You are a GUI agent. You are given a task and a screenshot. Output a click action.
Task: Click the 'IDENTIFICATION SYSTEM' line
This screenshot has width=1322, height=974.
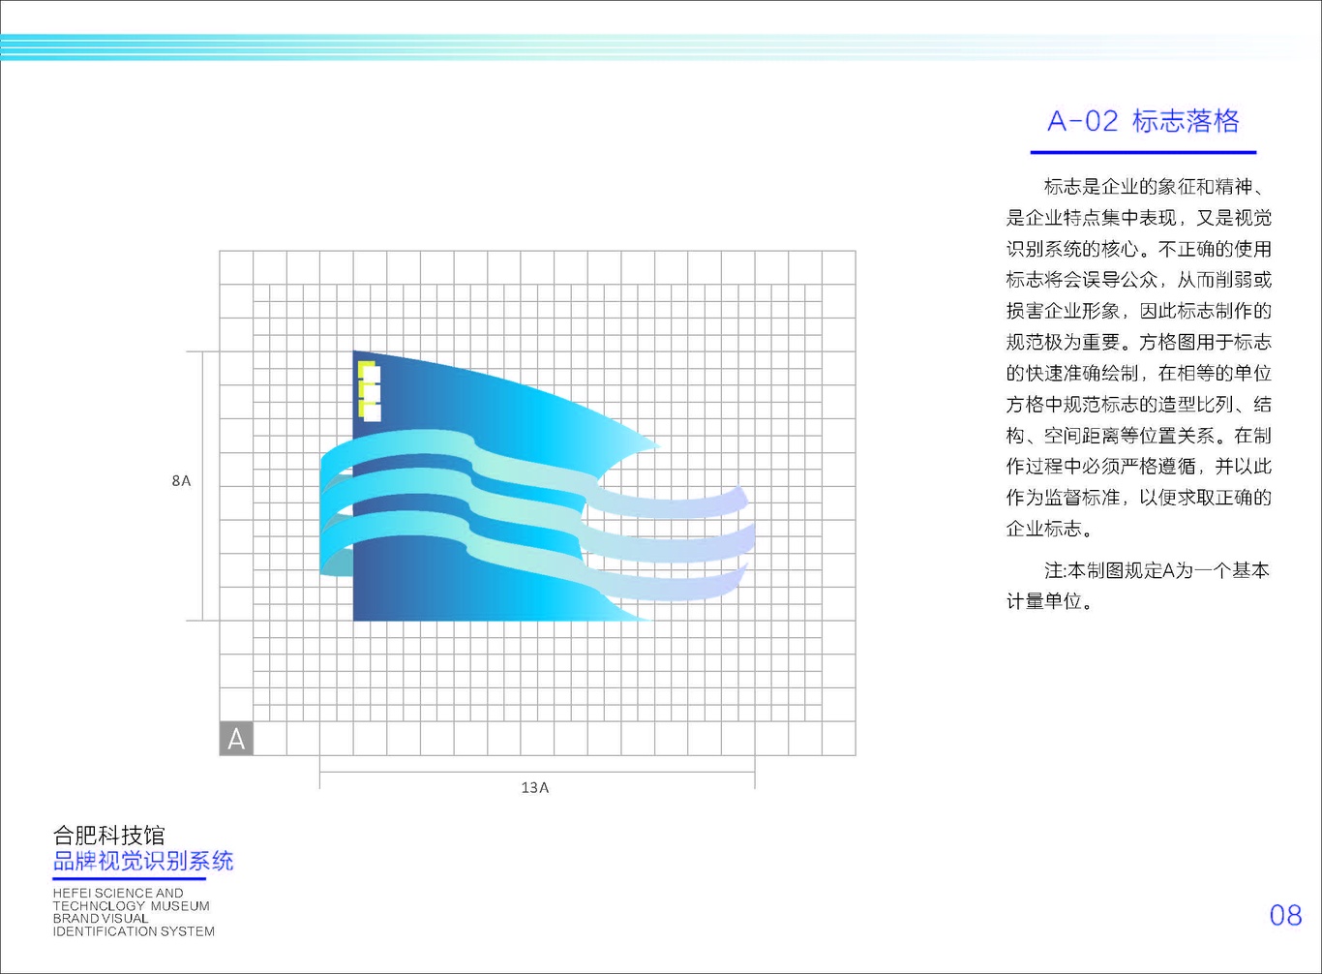pyautogui.click(x=134, y=931)
